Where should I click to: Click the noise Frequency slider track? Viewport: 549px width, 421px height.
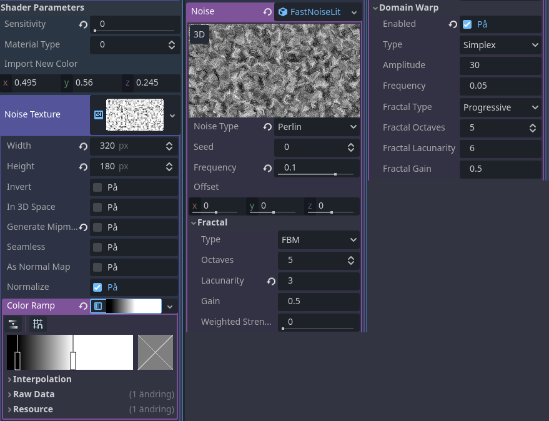(316, 174)
